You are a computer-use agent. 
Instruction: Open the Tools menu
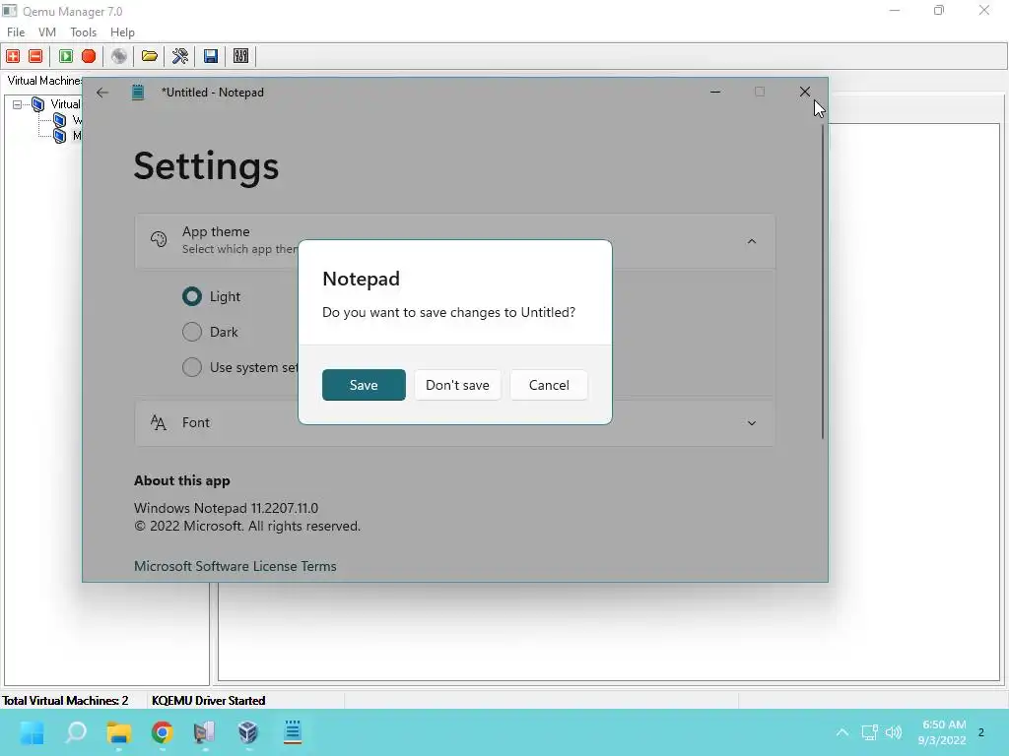click(83, 32)
